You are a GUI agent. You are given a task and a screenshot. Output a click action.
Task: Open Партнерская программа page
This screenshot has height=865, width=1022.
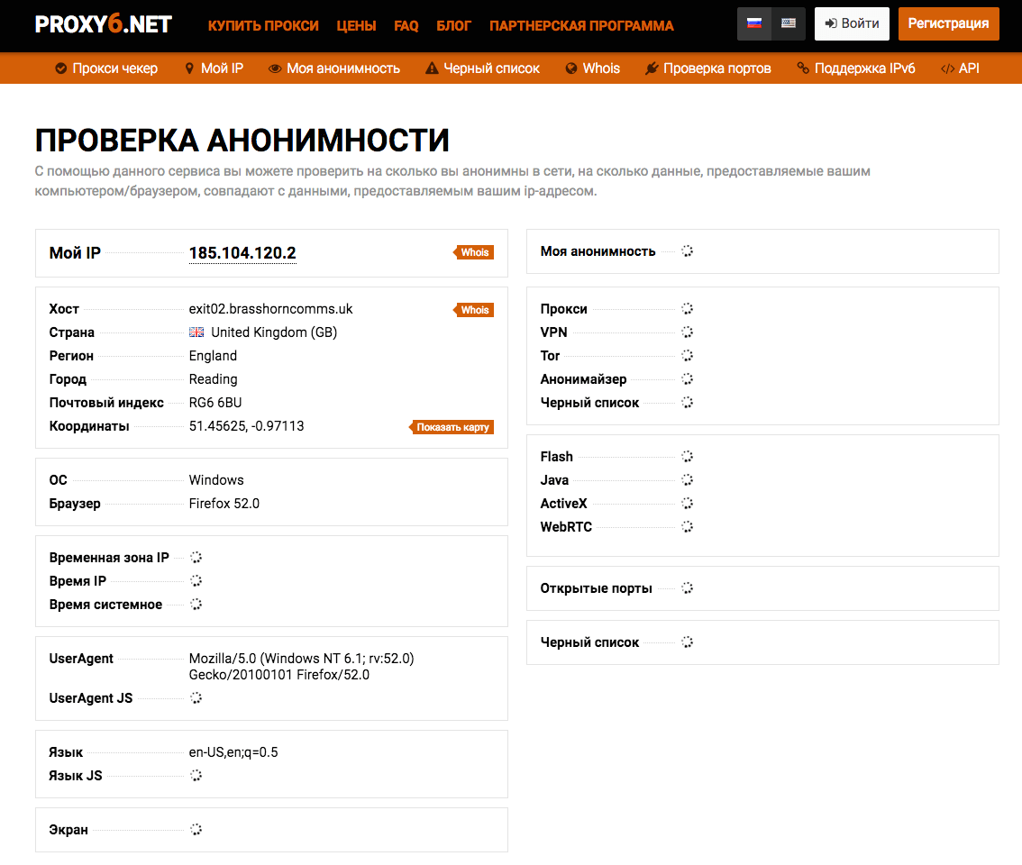[x=581, y=26]
